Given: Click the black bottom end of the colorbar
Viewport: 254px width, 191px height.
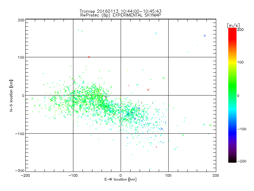Looking at the screenshot, I should [232, 161].
